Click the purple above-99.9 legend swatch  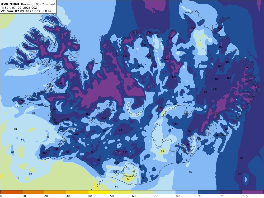coord(253,192)
